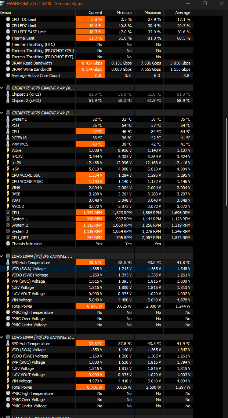228x418 pixels.
Task: Click the clock icon next to Chassis Intrusion
Action: coord(8,244)
